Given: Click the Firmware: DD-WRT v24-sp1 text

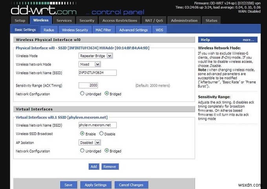Looking at the screenshot, I should pos(227,3).
